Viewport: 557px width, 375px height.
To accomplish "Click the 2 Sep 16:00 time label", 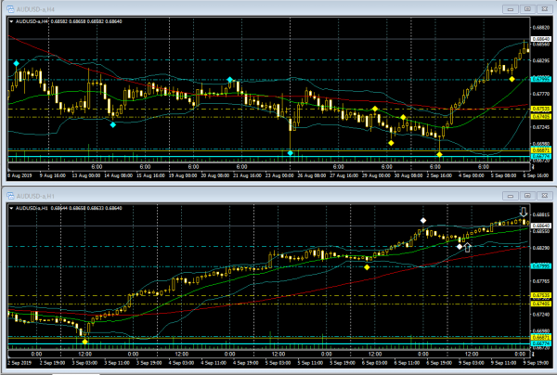I will click(x=439, y=175).
